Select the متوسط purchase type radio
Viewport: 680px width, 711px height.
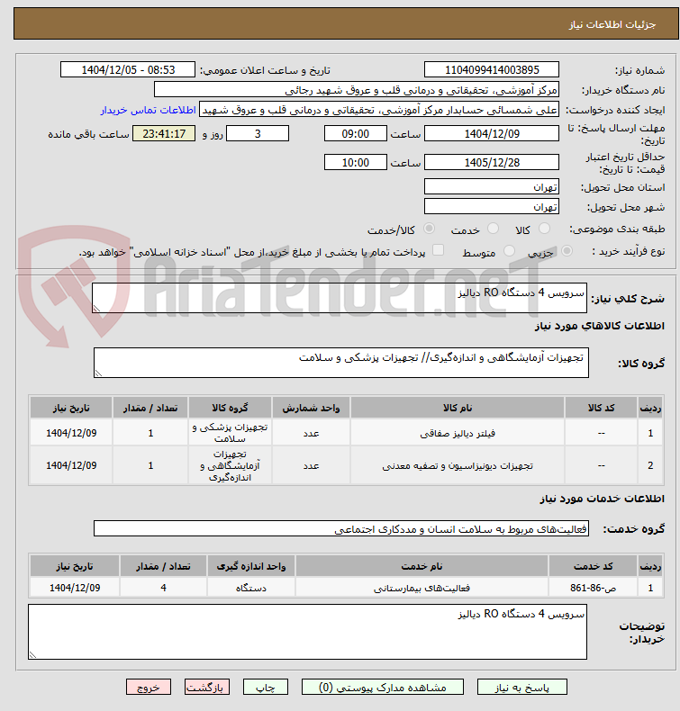(x=510, y=251)
